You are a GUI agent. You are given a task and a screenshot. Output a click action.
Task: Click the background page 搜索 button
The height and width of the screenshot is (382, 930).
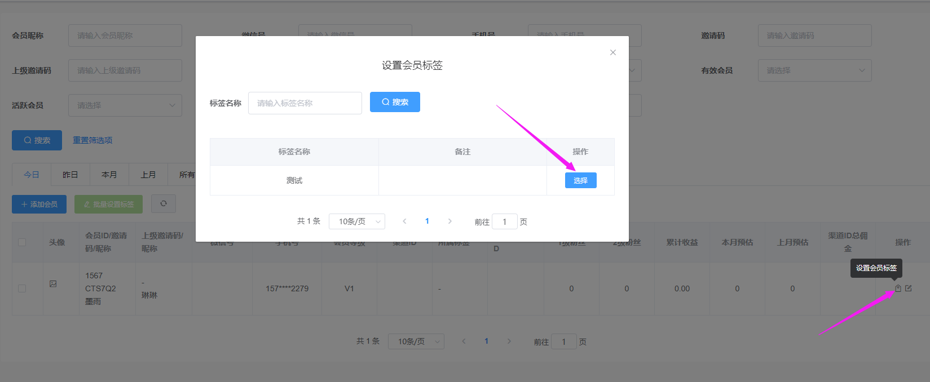click(37, 140)
